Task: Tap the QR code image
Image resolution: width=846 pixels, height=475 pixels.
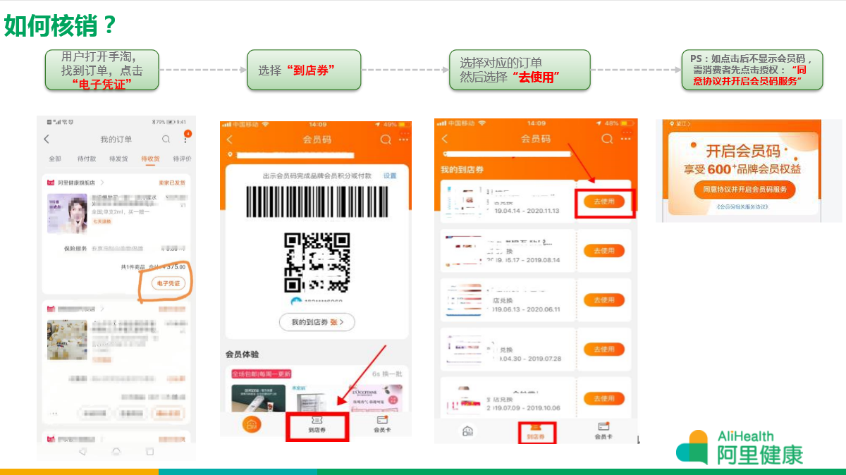Action: [x=317, y=262]
